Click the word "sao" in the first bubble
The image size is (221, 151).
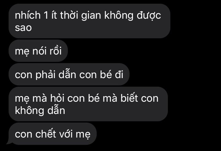23,28
